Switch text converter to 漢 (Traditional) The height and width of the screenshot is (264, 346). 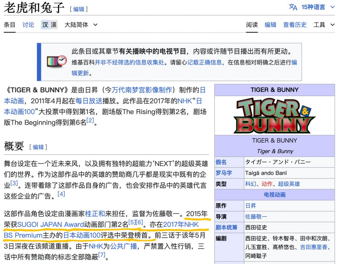[53, 24]
